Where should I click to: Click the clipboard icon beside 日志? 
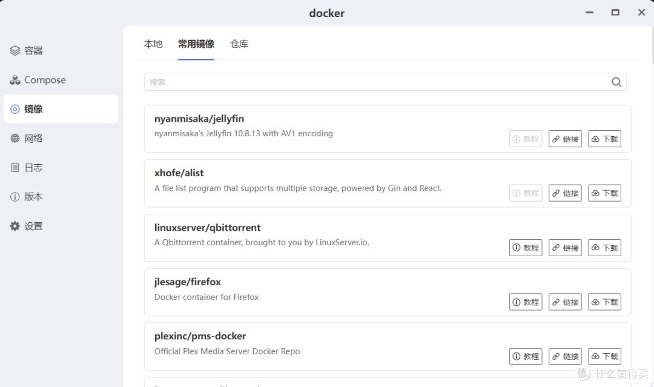click(x=15, y=167)
